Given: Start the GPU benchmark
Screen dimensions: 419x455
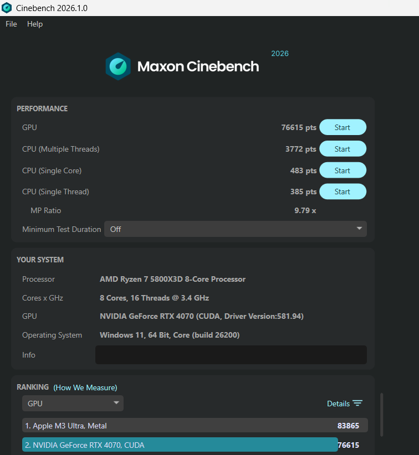Looking at the screenshot, I should click(x=343, y=127).
